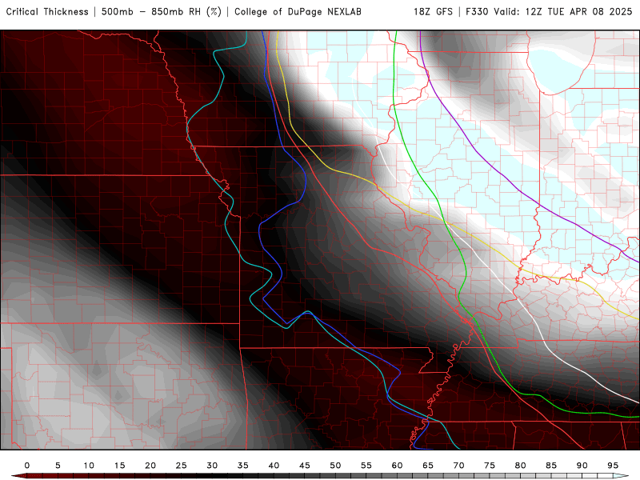Click the colorbar label "35"

click(x=243, y=466)
